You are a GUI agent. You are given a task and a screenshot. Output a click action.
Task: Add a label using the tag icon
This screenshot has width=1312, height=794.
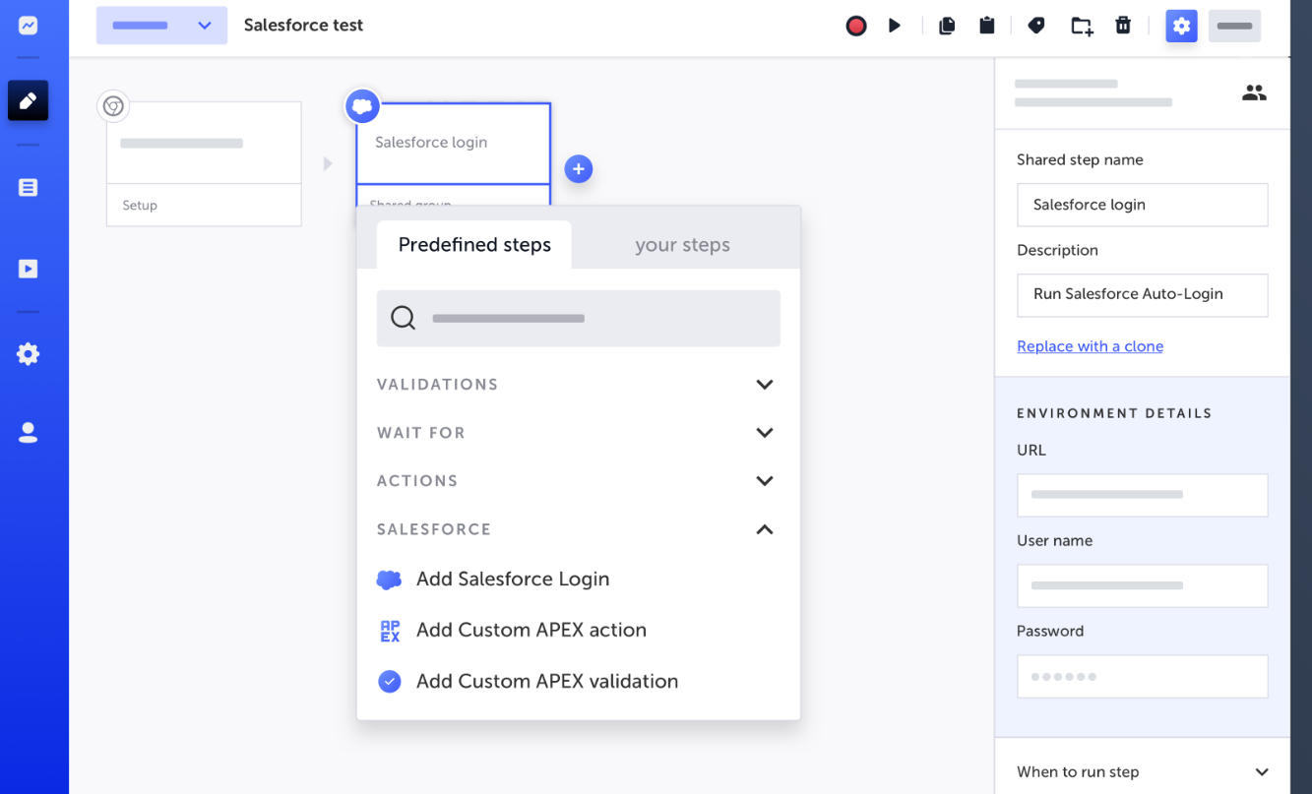click(1035, 26)
